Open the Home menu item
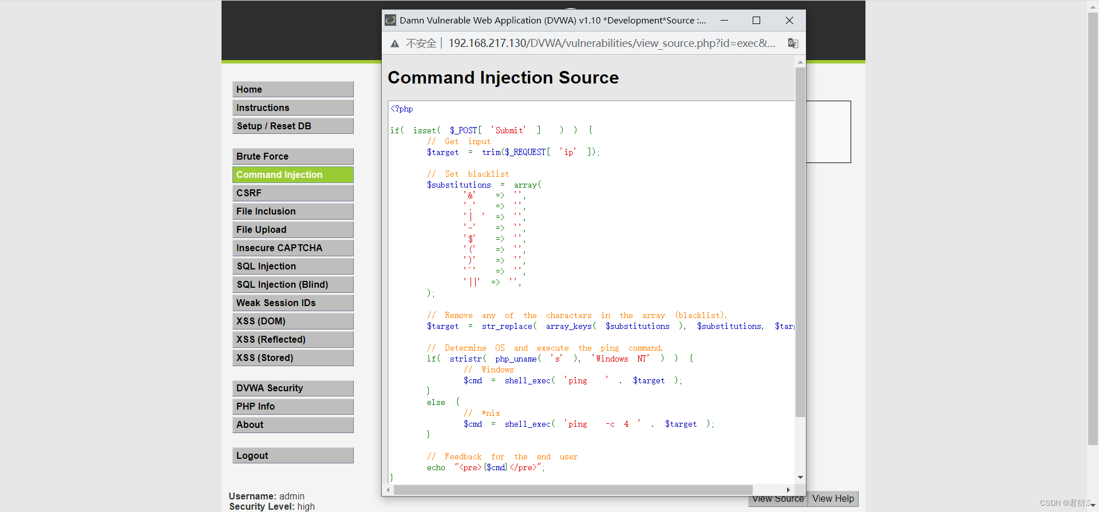The width and height of the screenshot is (1099, 512). pos(293,89)
